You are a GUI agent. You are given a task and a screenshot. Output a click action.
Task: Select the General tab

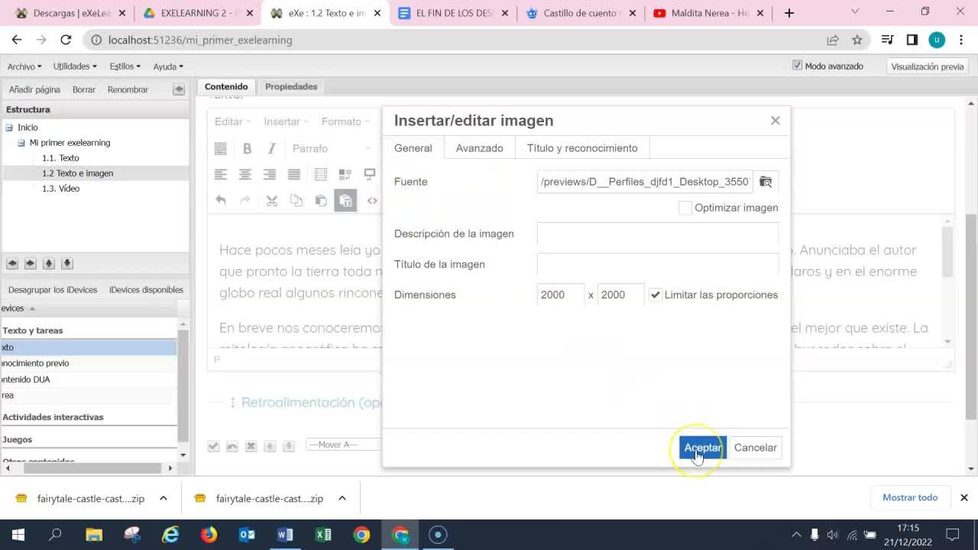(x=413, y=148)
